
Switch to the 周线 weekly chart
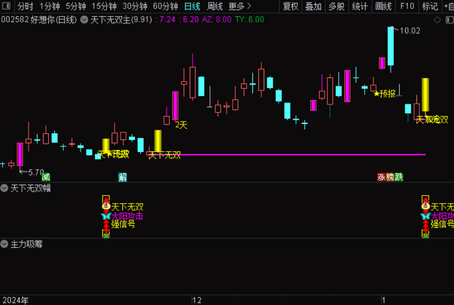pyautogui.click(x=215, y=7)
